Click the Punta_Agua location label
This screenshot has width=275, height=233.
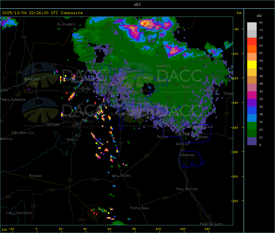139,208
